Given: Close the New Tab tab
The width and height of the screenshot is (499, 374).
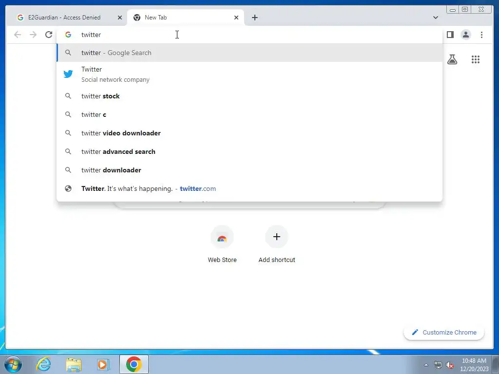Looking at the screenshot, I should pyautogui.click(x=236, y=18).
